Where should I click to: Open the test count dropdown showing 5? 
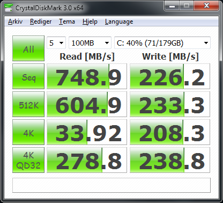pos(56,43)
